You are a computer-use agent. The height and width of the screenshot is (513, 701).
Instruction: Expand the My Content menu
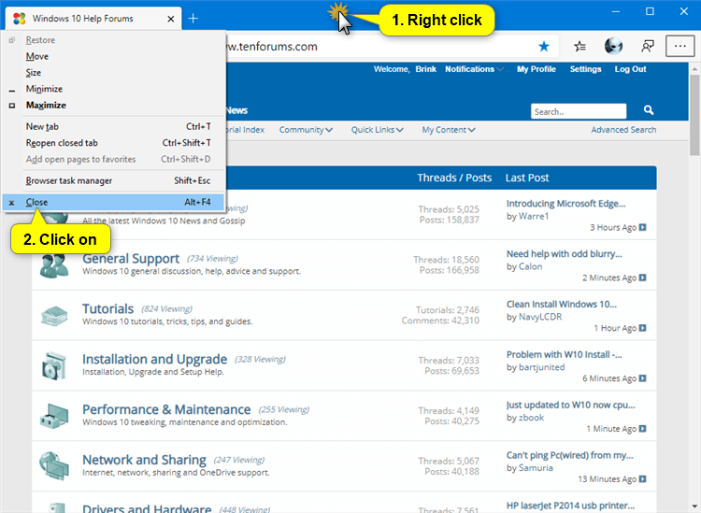click(x=449, y=130)
